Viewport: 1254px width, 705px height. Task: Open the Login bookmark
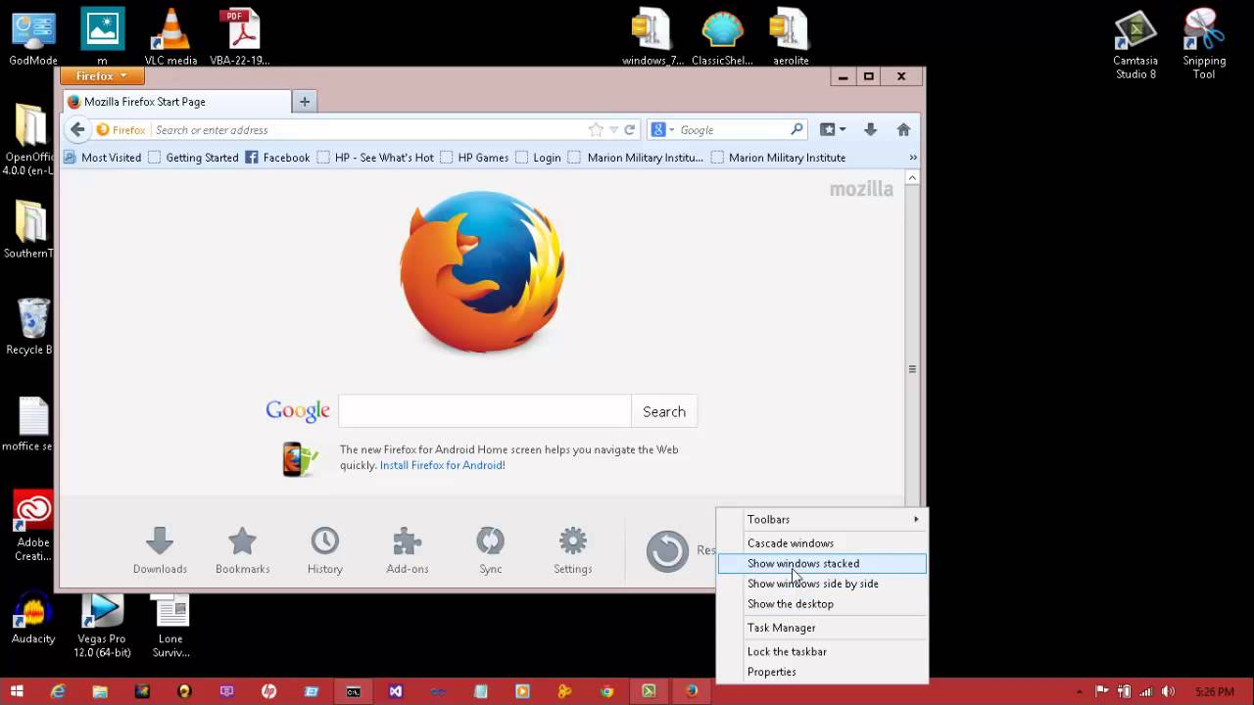click(538, 158)
